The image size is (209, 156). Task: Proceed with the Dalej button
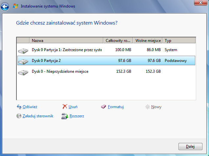[x=190, y=146]
